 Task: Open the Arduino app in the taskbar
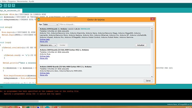tap(47, 107)
